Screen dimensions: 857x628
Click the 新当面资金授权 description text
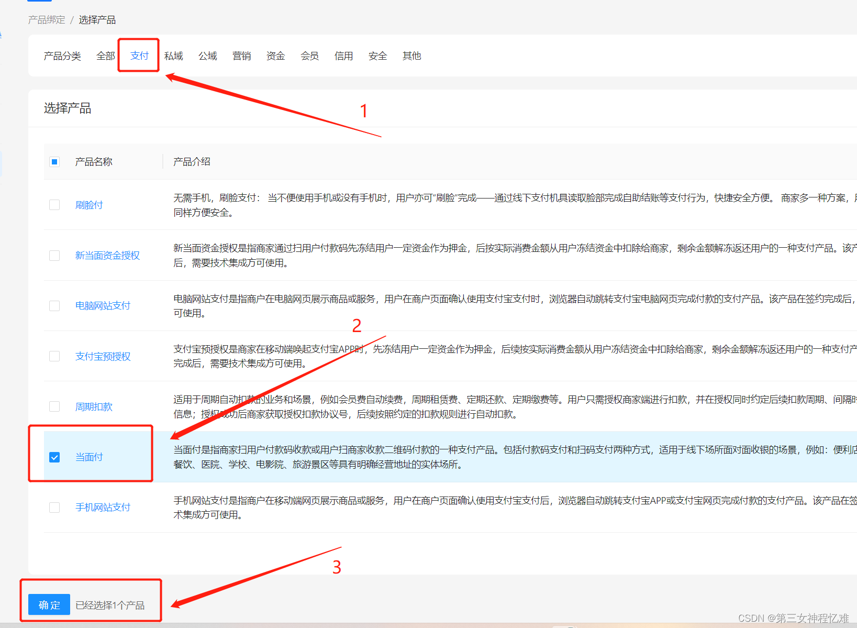click(x=515, y=256)
